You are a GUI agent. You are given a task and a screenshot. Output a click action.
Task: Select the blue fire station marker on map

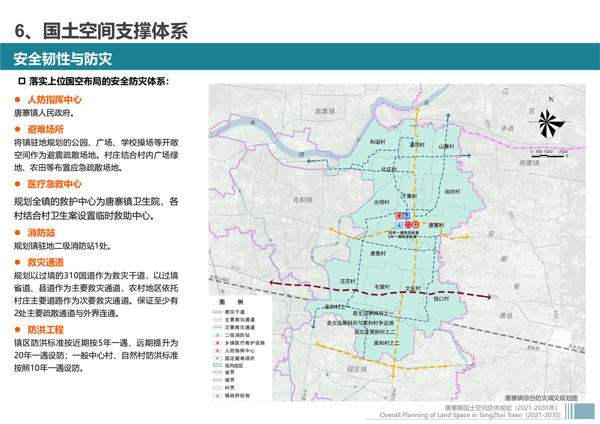399,226
